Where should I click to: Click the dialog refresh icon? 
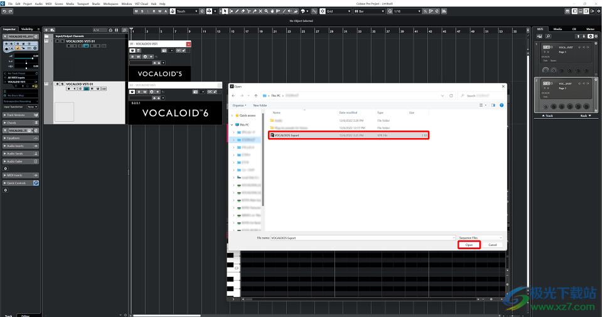(x=451, y=95)
